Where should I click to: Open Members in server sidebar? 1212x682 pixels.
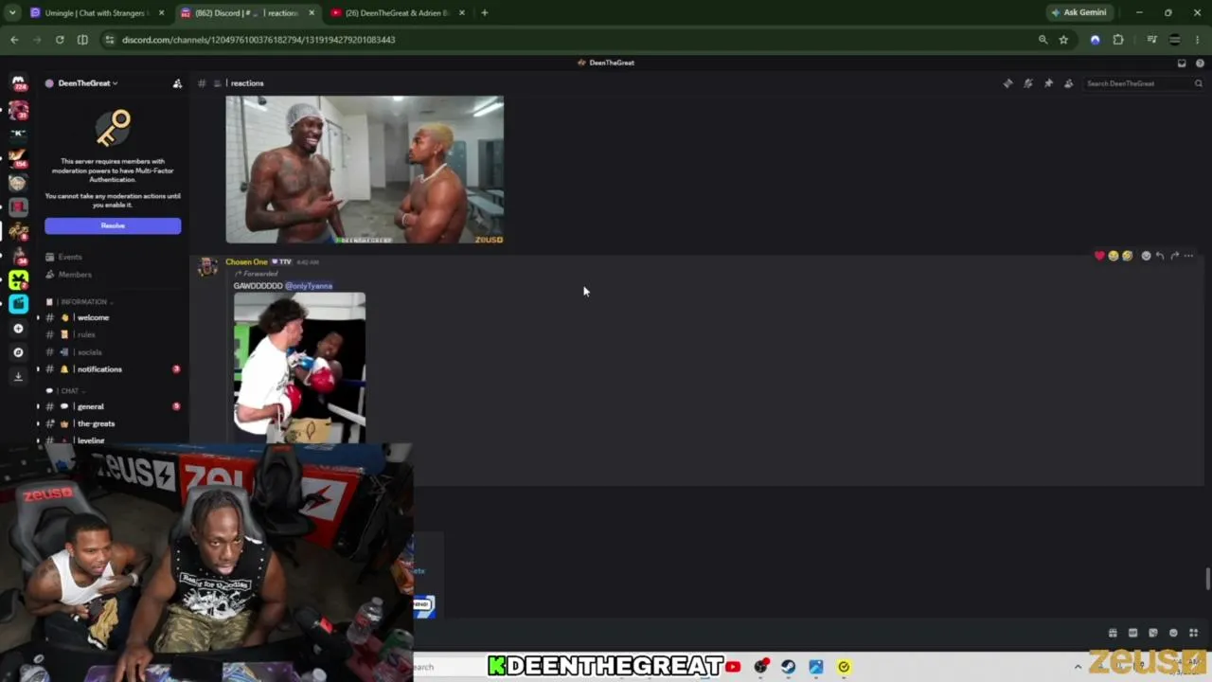click(75, 275)
